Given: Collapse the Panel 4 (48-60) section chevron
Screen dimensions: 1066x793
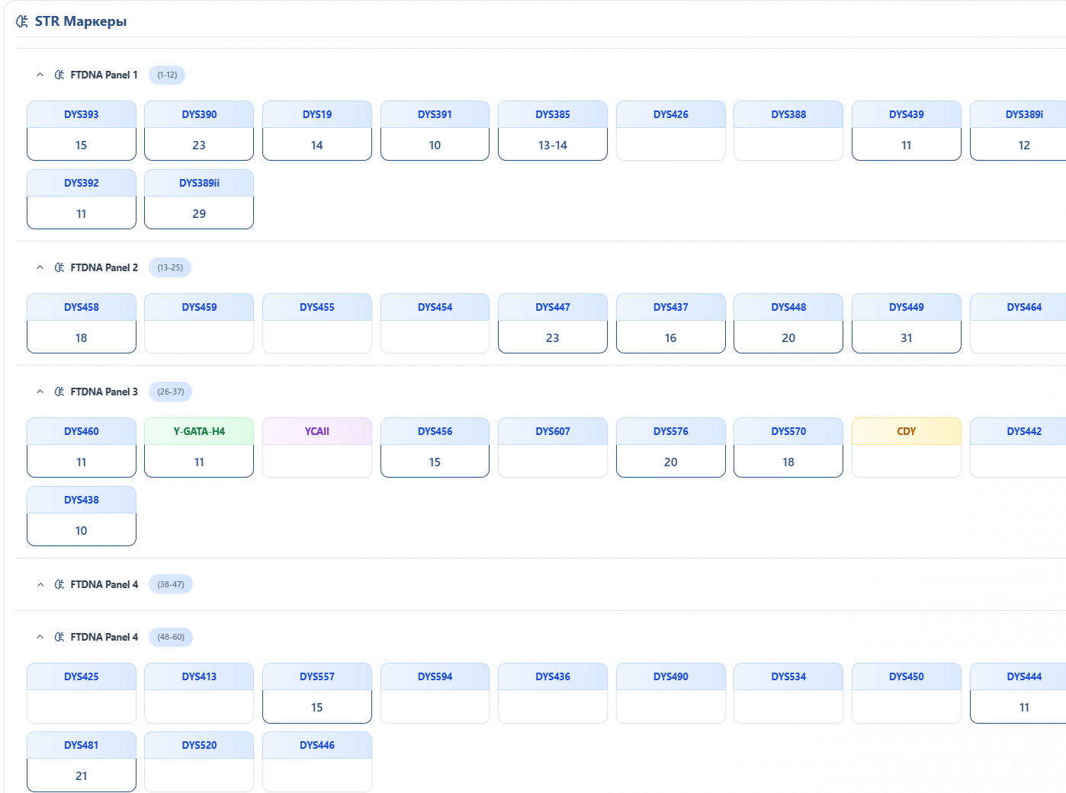Looking at the screenshot, I should click(40, 637).
